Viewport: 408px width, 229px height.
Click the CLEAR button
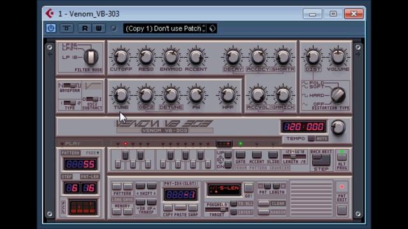point(263,204)
